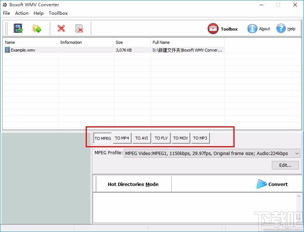Select the Example.wmv row
304x232 pixels.
tap(114, 50)
